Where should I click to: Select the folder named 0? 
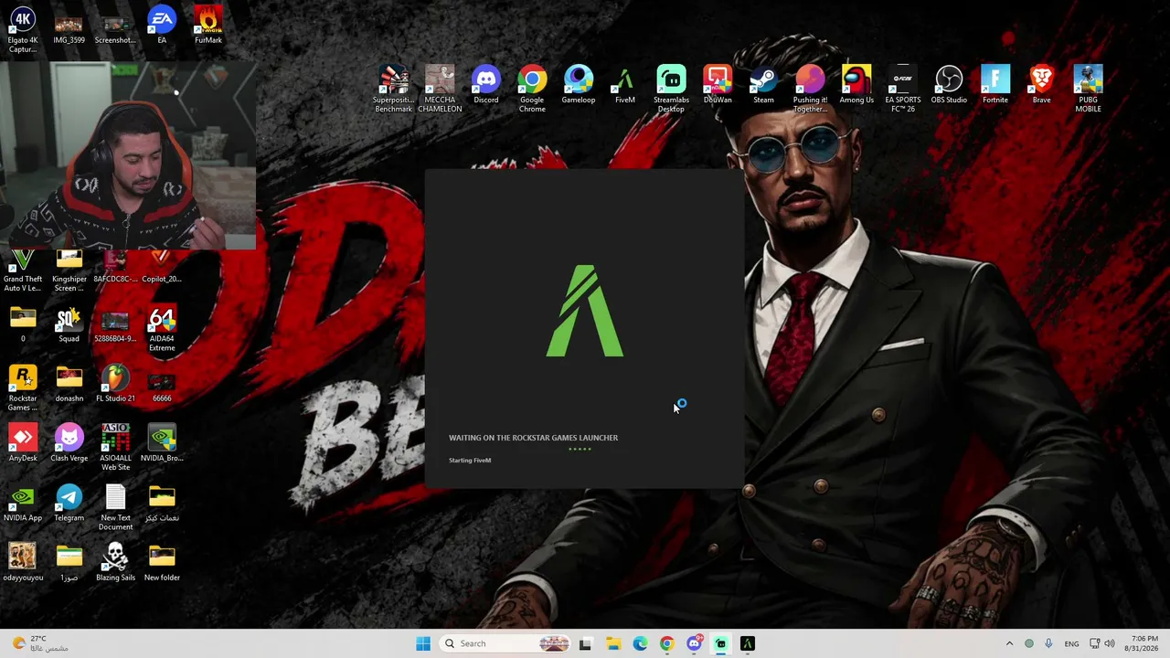pyautogui.click(x=23, y=324)
